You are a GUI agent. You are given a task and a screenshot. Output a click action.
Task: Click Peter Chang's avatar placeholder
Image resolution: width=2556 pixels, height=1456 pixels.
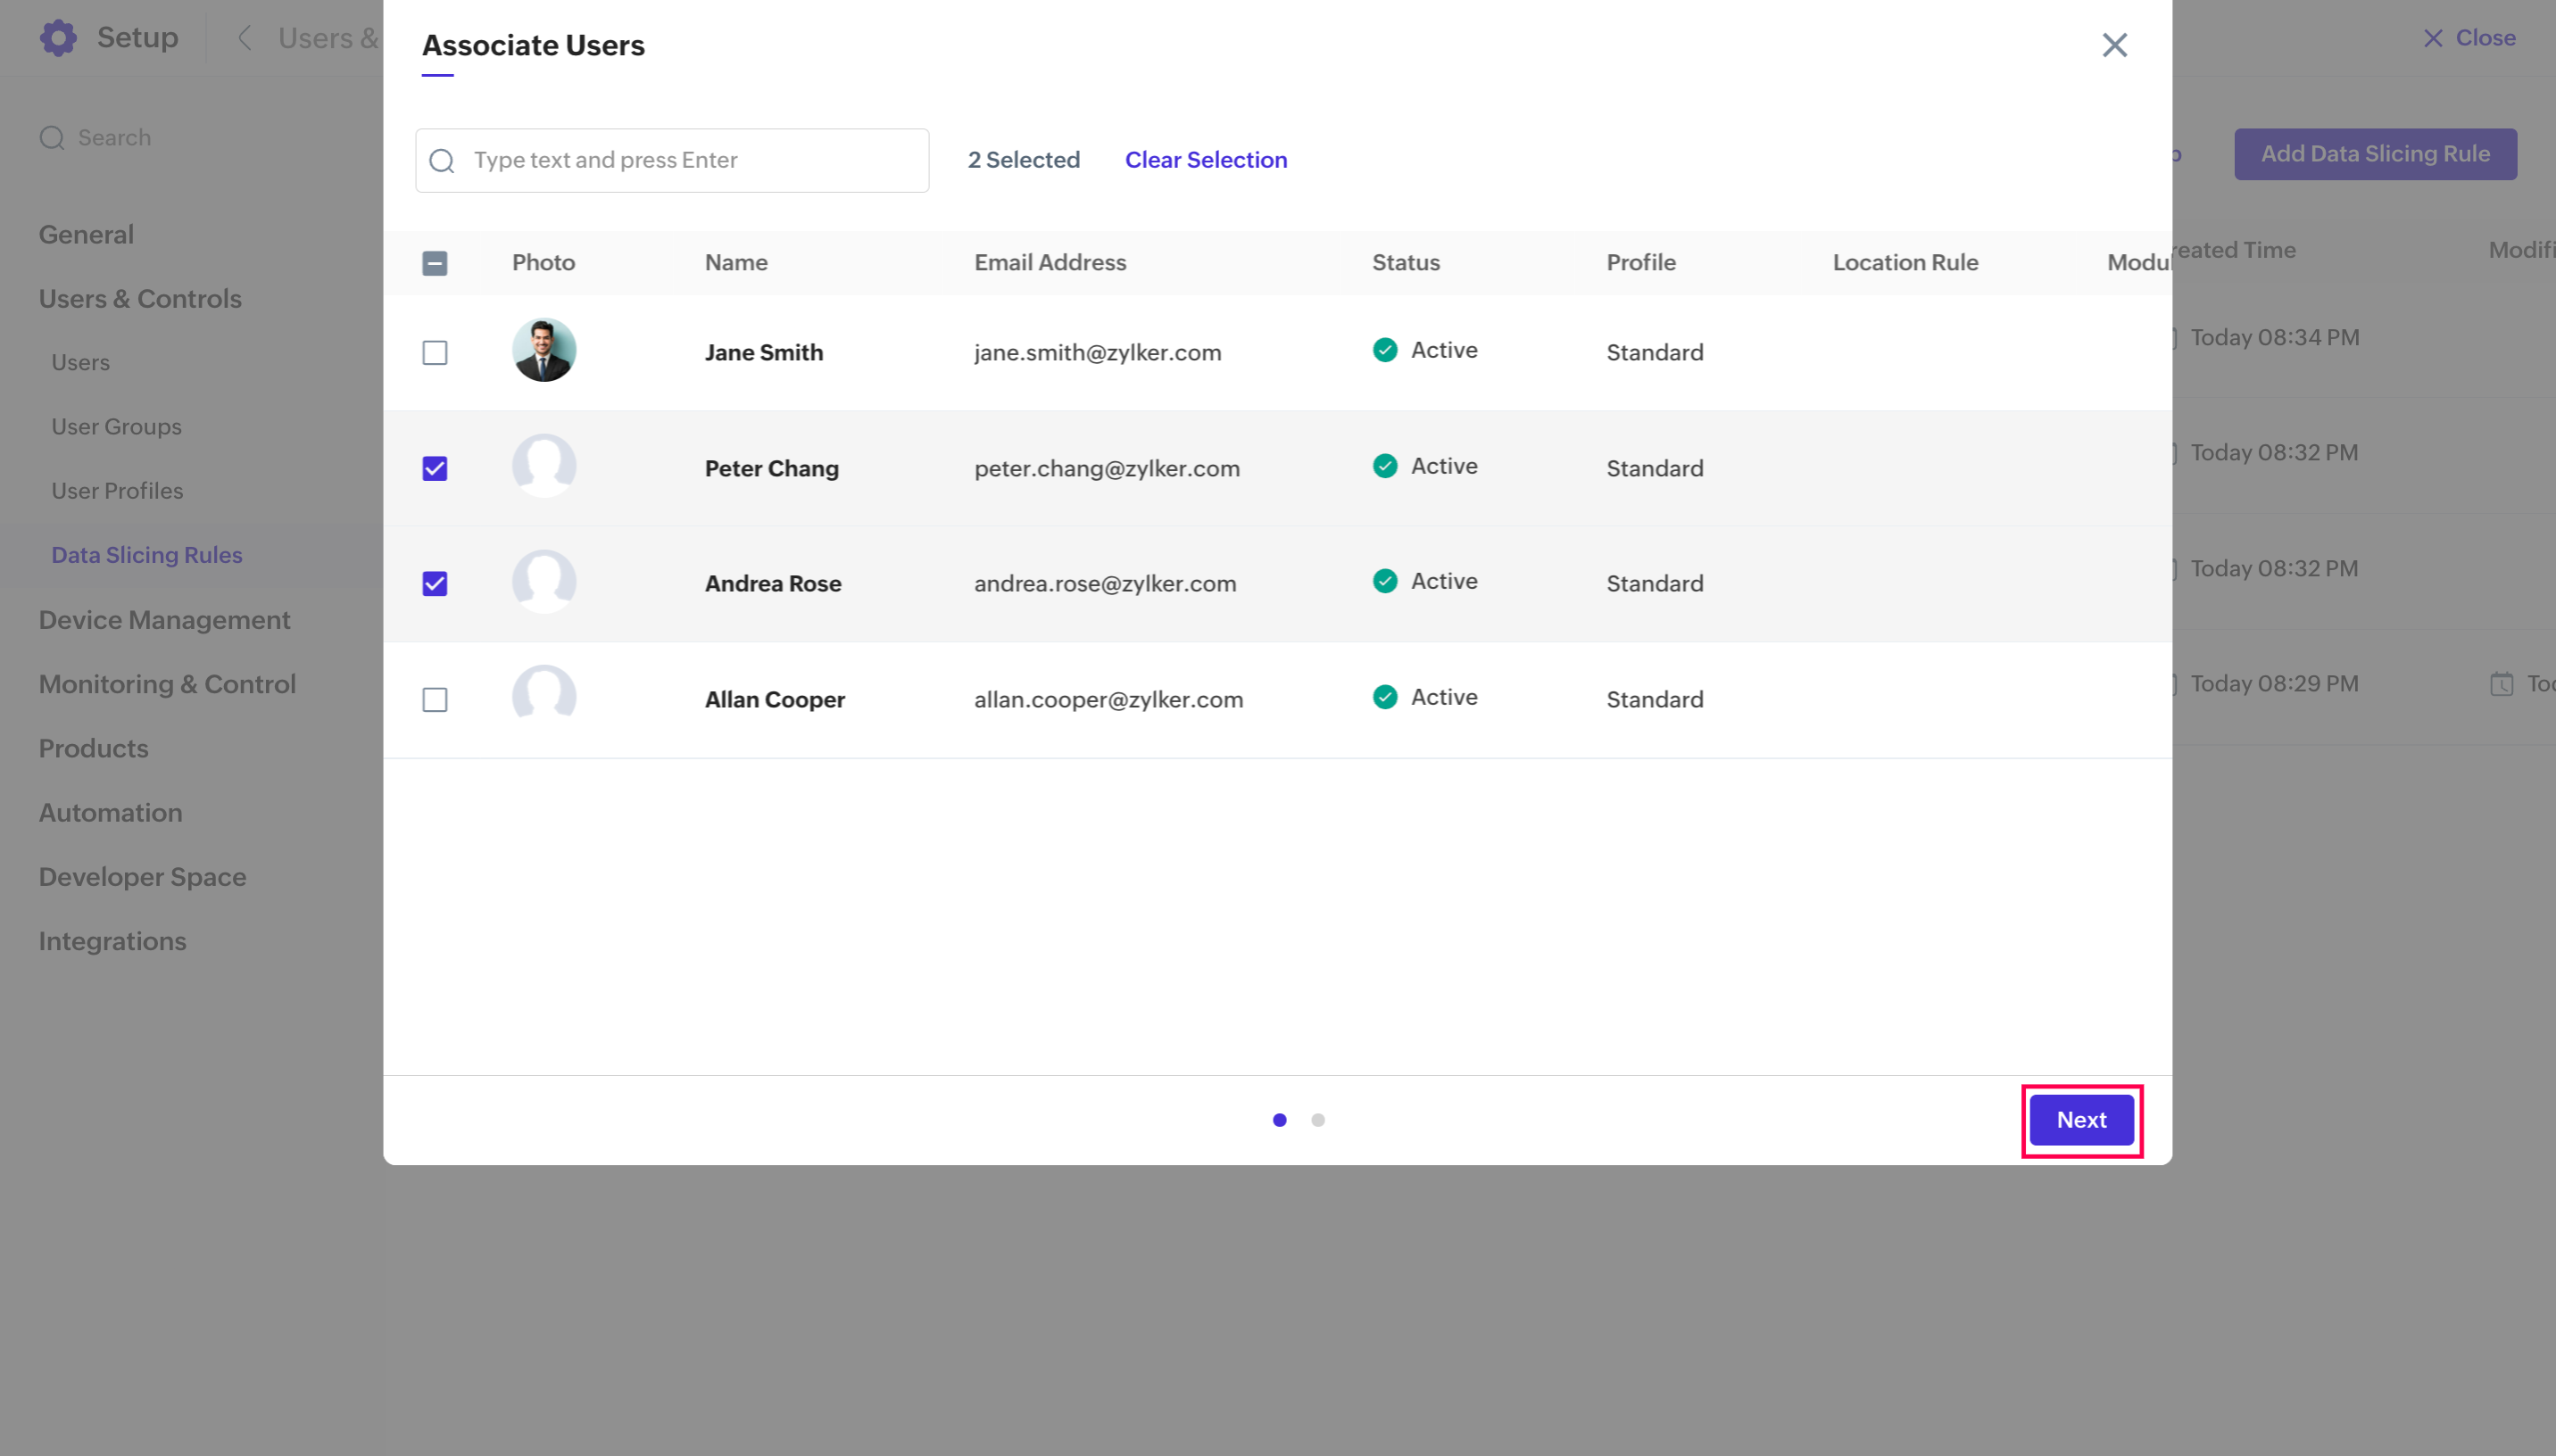coord(544,466)
